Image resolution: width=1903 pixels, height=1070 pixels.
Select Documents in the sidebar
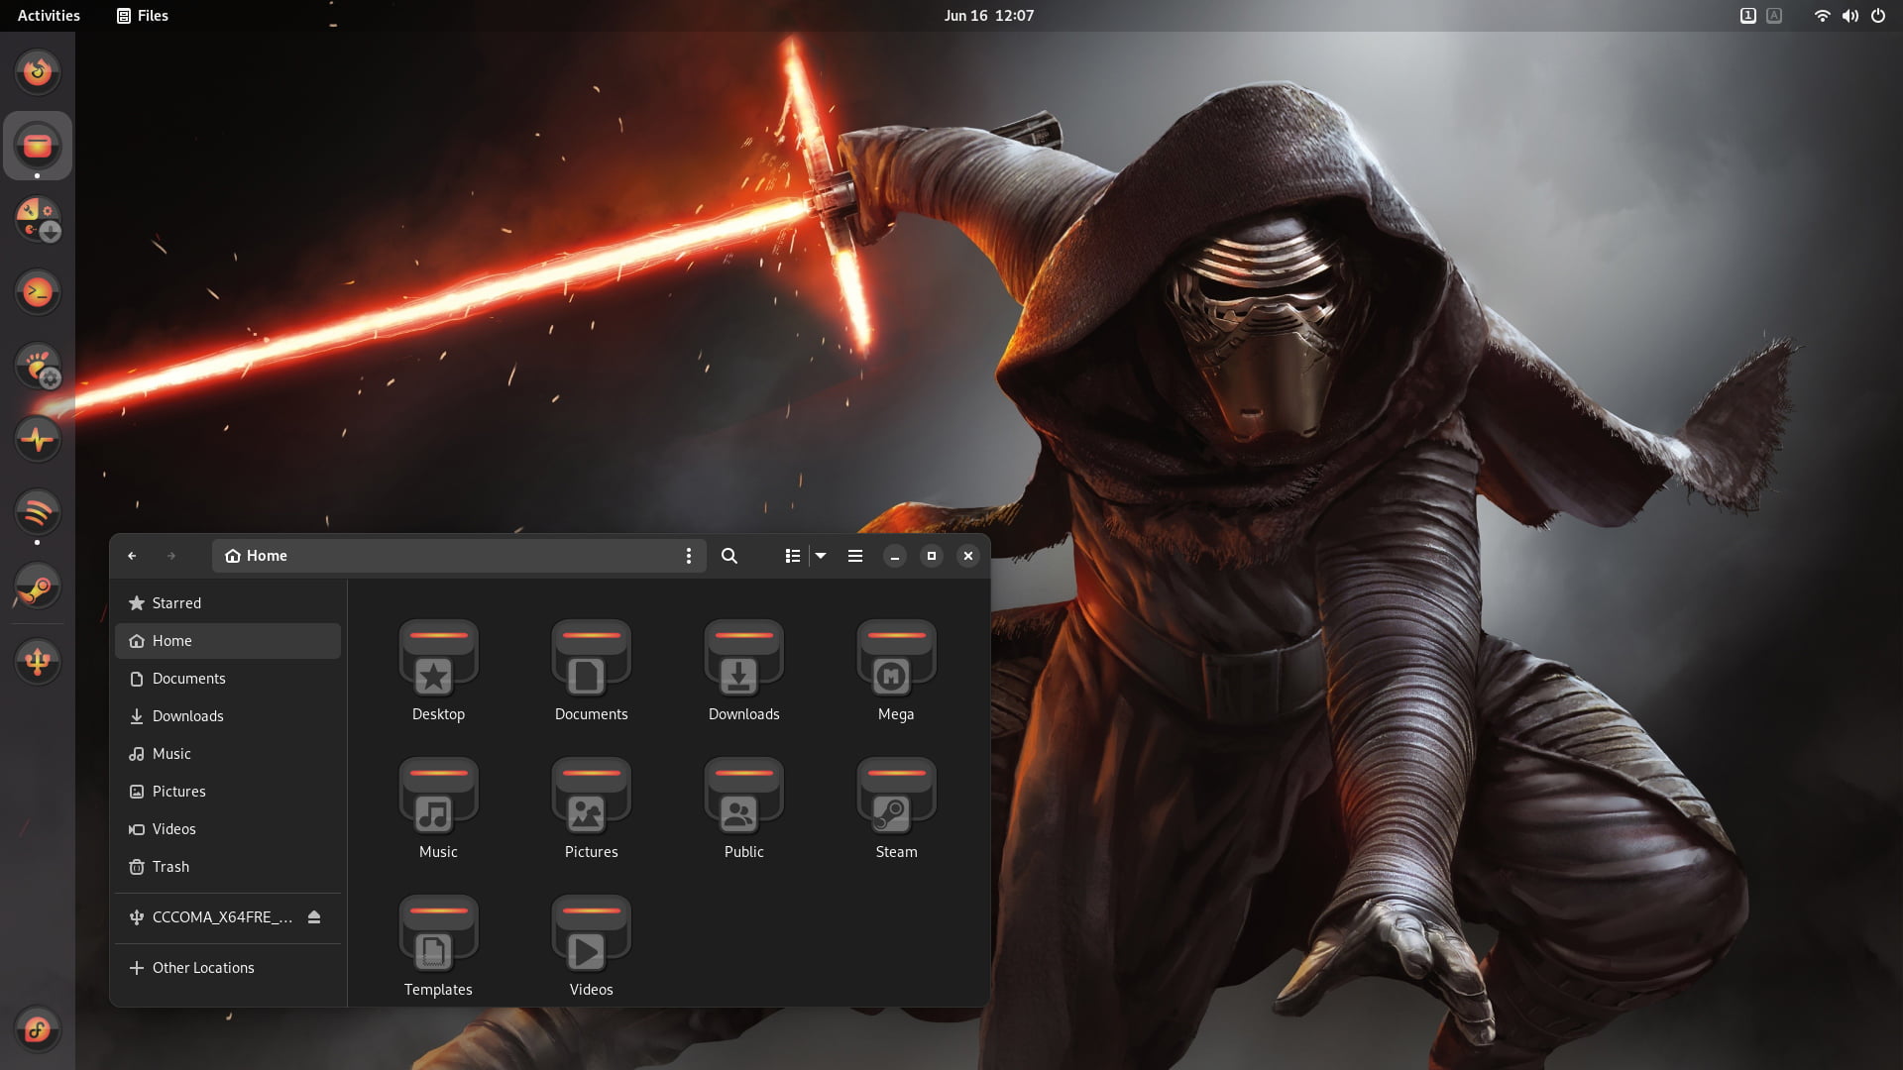click(x=228, y=679)
